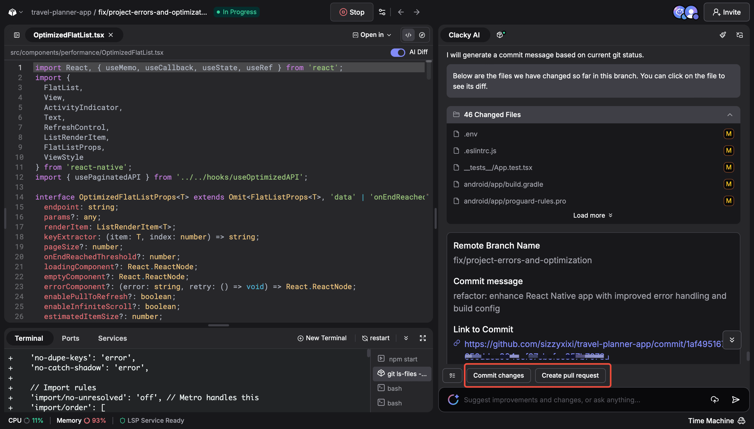Select the npm start terminal session
The height and width of the screenshot is (429, 754).
[402, 359]
